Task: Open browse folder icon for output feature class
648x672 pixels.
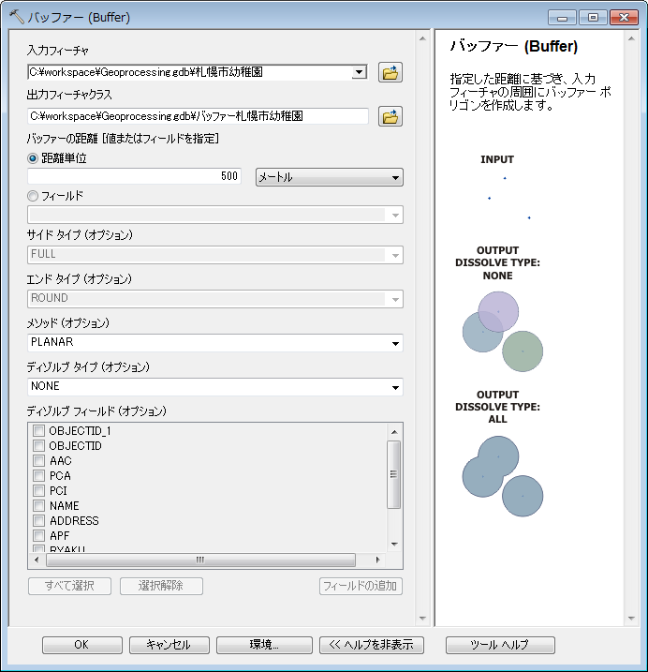Action: 390,116
